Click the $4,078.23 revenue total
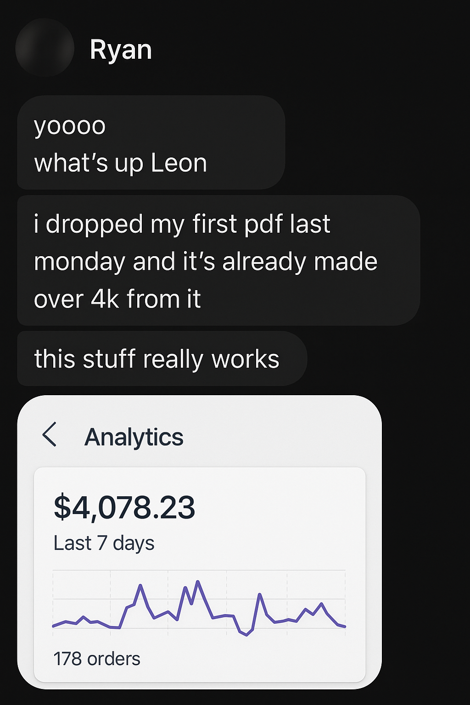The image size is (470, 705). coord(124,508)
